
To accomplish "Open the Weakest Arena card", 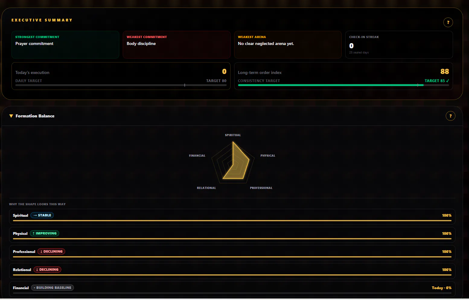I will (x=288, y=45).
